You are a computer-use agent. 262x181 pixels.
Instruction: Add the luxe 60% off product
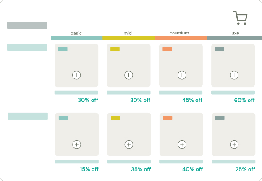click(234, 75)
